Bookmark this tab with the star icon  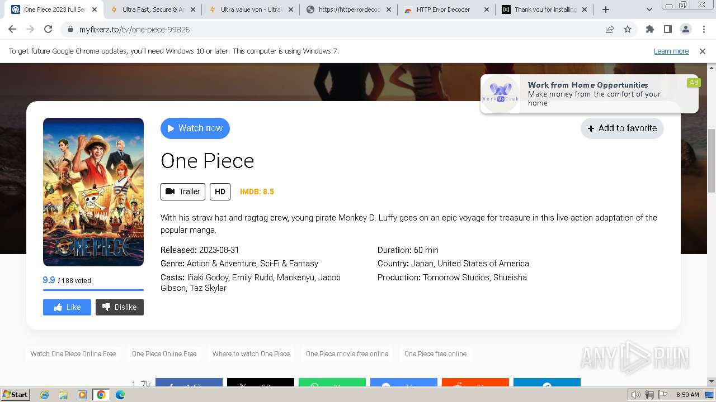(628, 30)
